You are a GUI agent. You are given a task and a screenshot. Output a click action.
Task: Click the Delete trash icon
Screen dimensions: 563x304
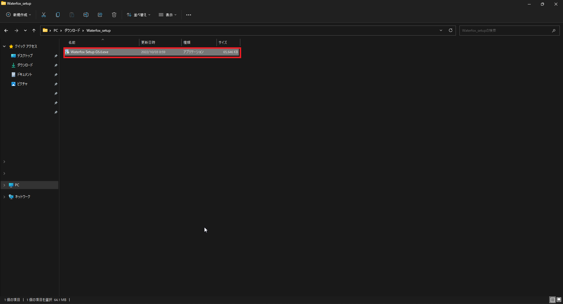[x=114, y=15]
